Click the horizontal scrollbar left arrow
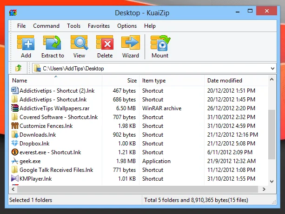The height and width of the screenshot is (214, 285). [13, 189]
